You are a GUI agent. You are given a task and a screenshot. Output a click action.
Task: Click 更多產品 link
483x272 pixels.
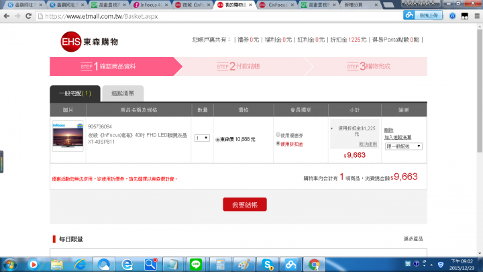pyautogui.click(x=413, y=238)
